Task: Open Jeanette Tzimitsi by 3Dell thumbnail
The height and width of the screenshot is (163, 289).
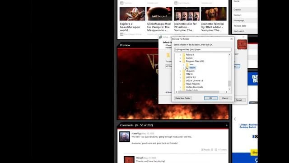Action: click(x=214, y=14)
